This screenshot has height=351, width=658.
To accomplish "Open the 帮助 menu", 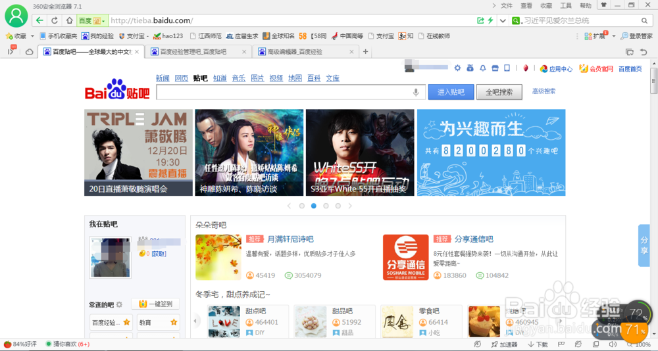I will tap(586, 5).
